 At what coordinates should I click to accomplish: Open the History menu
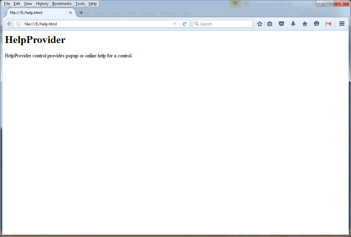click(42, 4)
